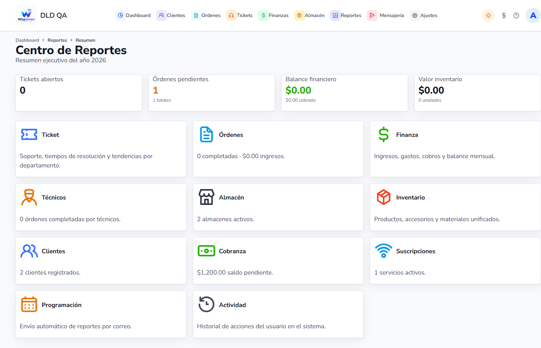Image resolution: width=541 pixels, height=348 pixels.
Task: Click the WispSmart logo
Action: (26, 15)
